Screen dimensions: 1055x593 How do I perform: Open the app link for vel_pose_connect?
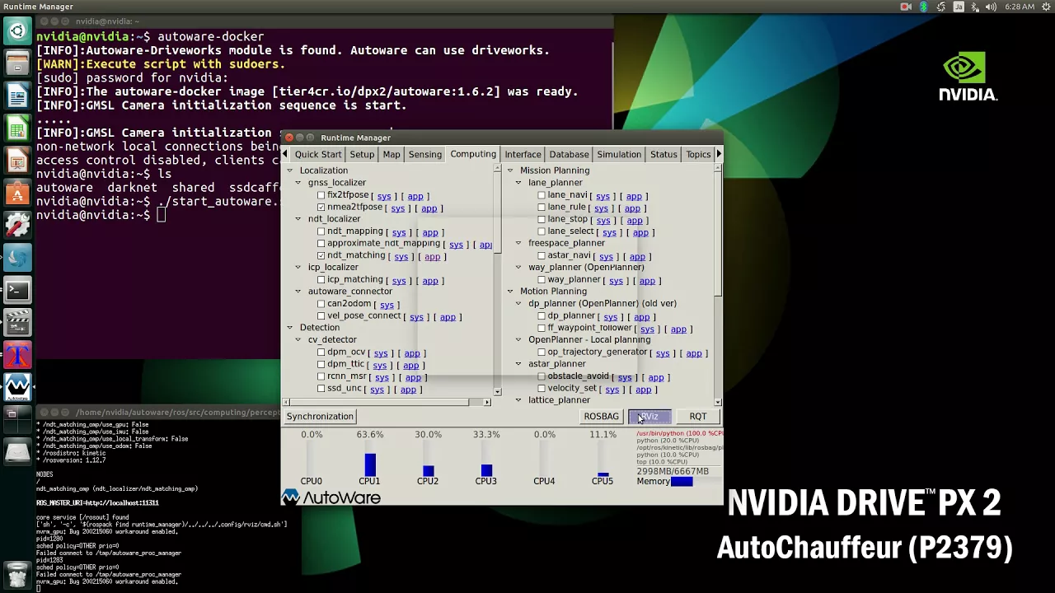click(x=448, y=317)
